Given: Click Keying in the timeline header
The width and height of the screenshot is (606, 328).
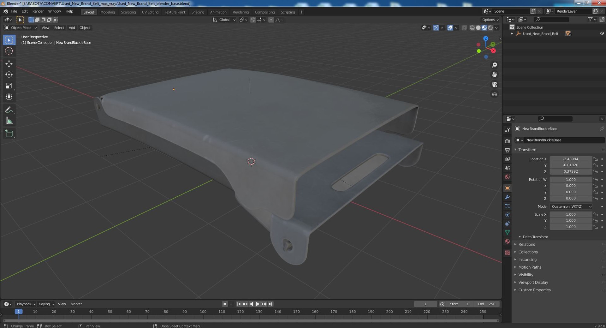Looking at the screenshot, I should (x=46, y=304).
